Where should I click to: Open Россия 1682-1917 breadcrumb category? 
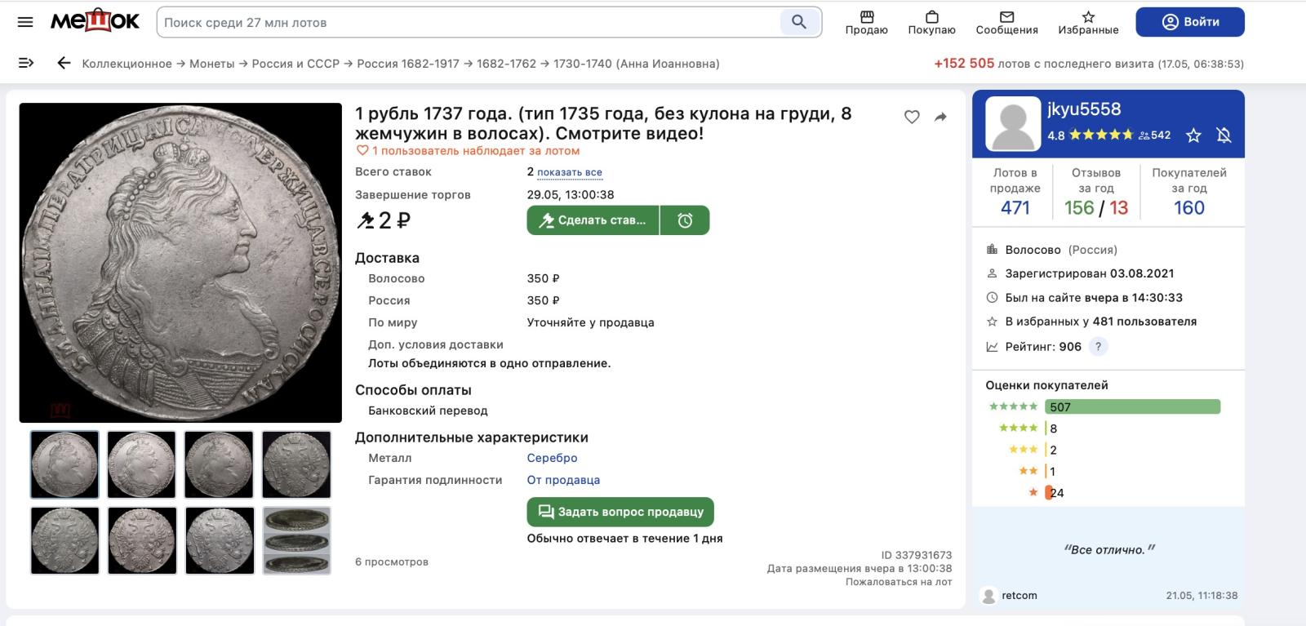click(408, 64)
